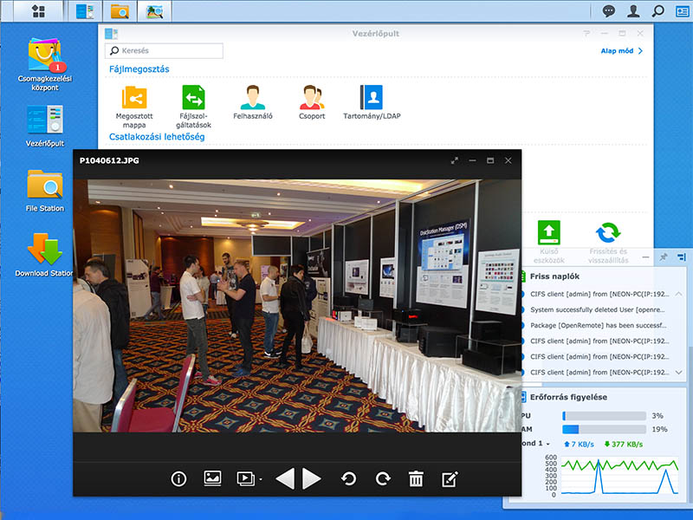Open the Main Menu grid button
The image size is (693, 520).
pyautogui.click(x=37, y=11)
